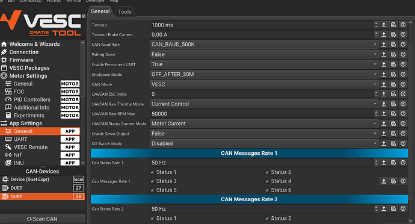Show help for Shutdown Mode
Image resolution: width=415 pixels, height=224 pixels.
403,75
